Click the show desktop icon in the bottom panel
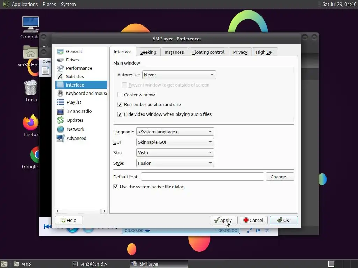358x268 pixels. [4, 264]
